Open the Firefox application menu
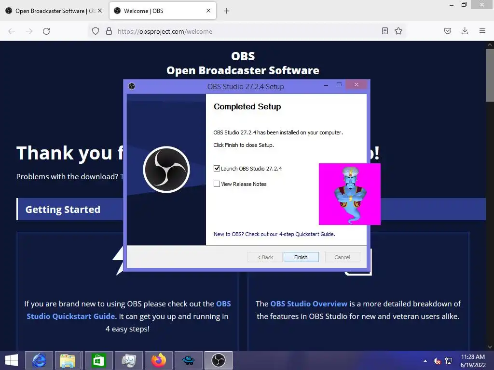This screenshot has height=370, width=494. [482, 31]
